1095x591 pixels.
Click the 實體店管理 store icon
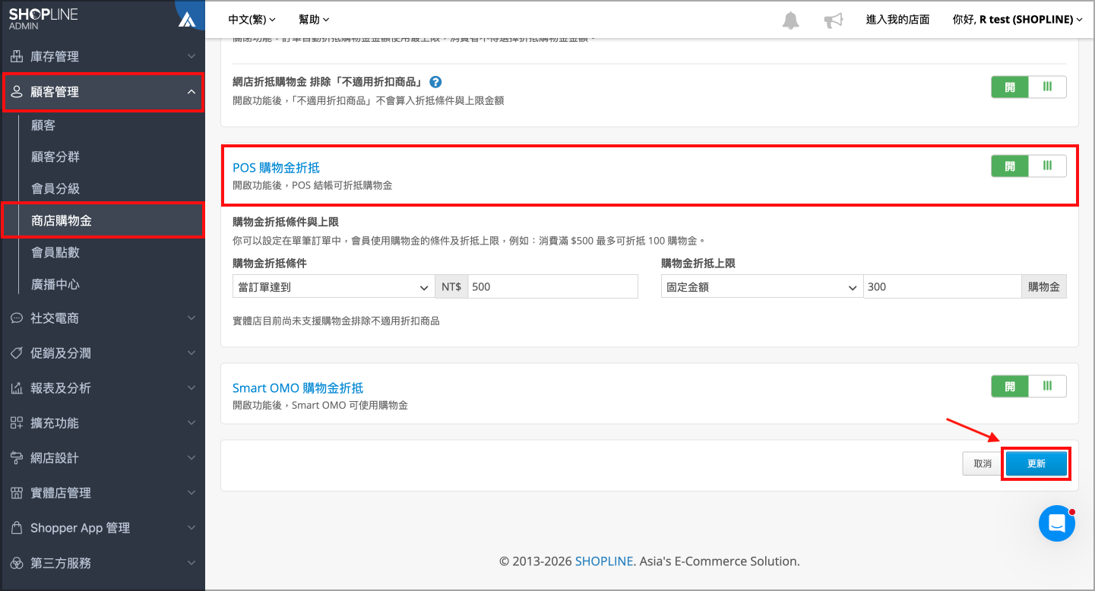tap(17, 493)
